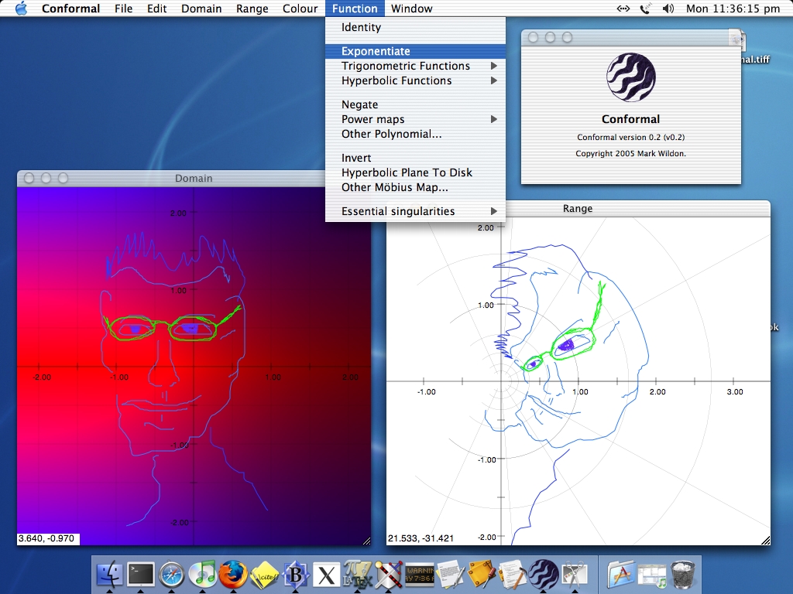The width and height of the screenshot is (793, 594).
Task: Click Range window resize grip
Action: point(766,541)
